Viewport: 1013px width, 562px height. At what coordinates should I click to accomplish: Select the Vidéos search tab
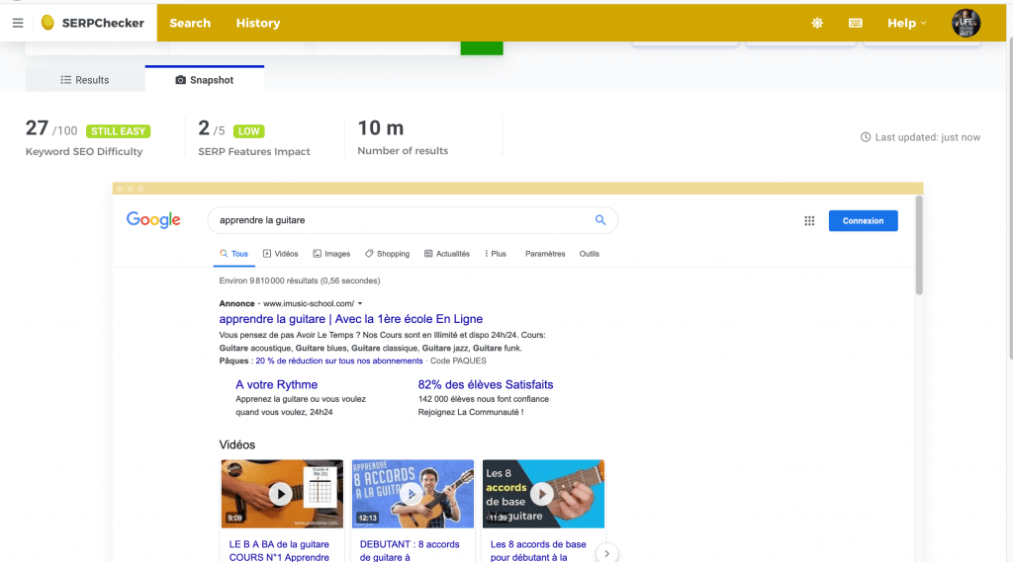[x=280, y=254]
